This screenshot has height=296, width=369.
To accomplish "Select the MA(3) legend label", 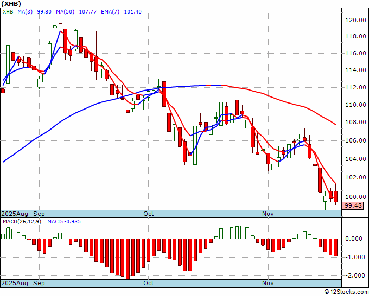I will 25,11.
